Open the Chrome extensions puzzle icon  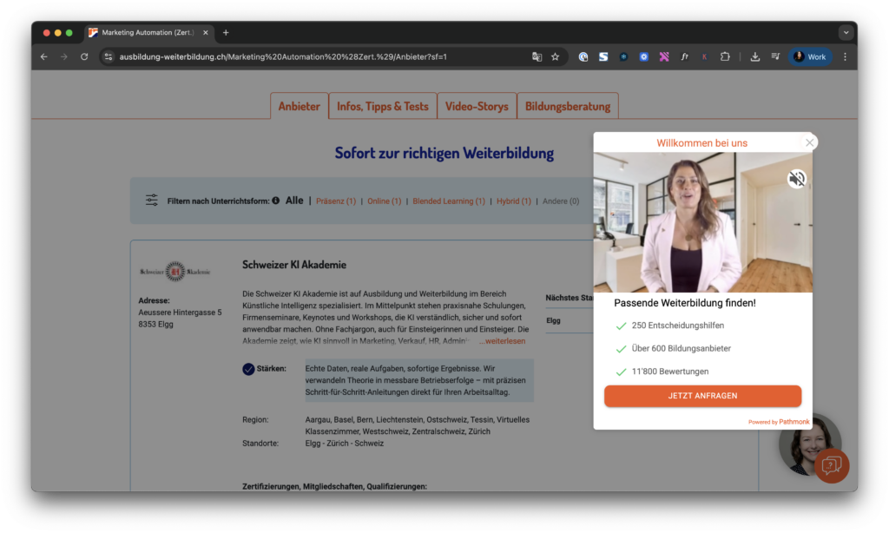725,56
